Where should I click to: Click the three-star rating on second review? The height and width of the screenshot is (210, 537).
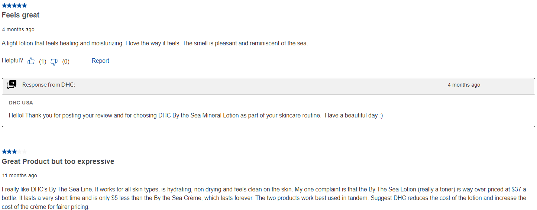click(14, 152)
